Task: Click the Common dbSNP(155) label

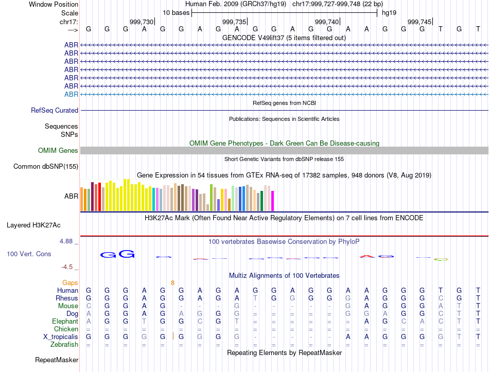Action: click(45, 167)
